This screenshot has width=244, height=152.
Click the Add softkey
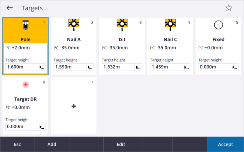[52, 144]
